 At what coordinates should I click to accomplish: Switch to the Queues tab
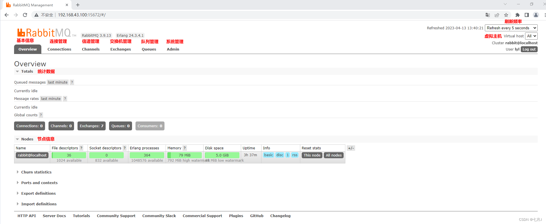pos(149,49)
